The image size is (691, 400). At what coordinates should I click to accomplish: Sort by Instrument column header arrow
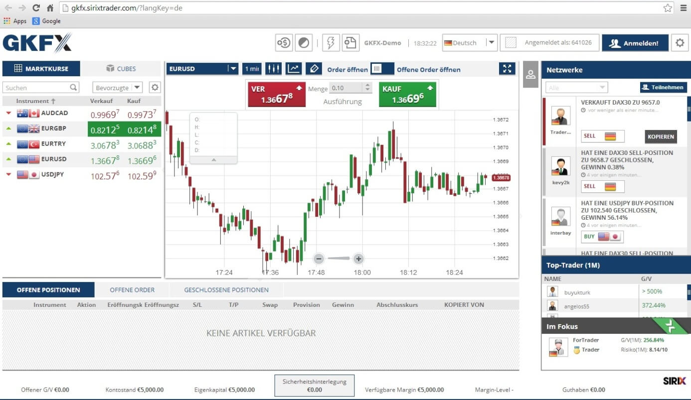tap(53, 101)
